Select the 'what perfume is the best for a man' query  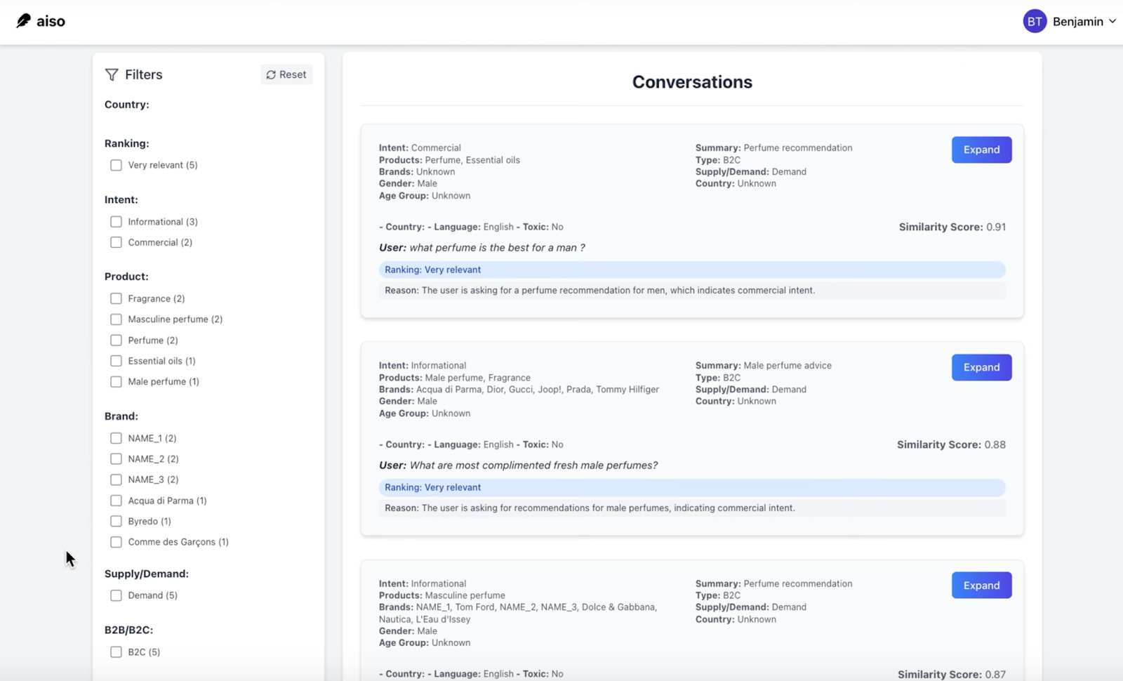pos(497,248)
